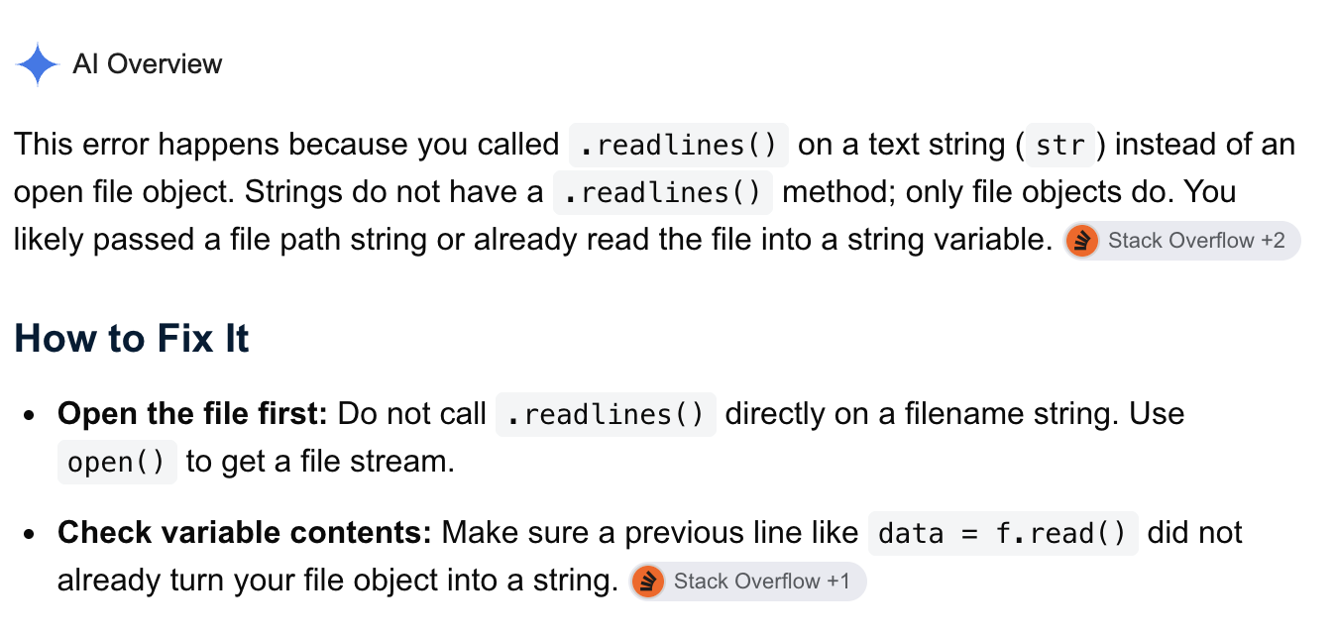1336x636 pixels.
Task: Click the orange Stack Overflow icon beside +1
Action: tap(648, 582)
